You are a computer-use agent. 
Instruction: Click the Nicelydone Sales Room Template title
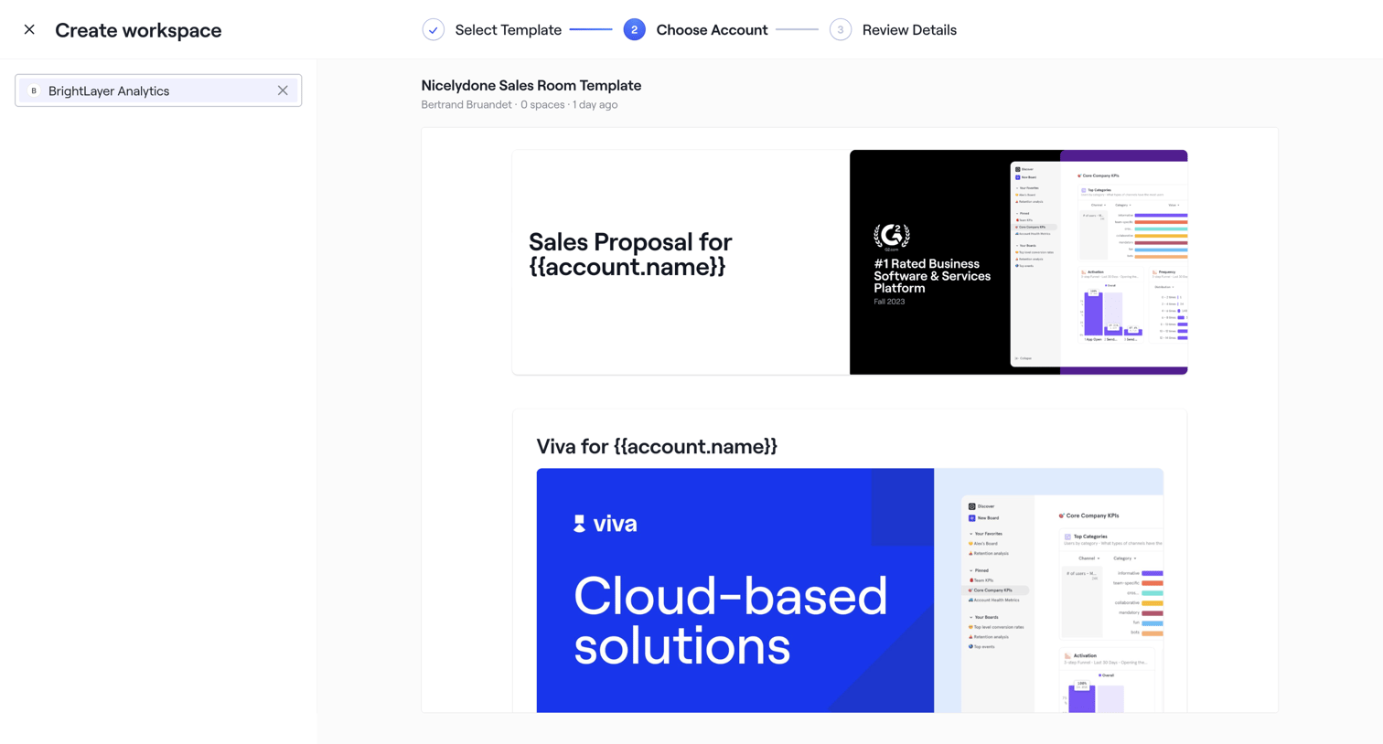[x=531, y=85]
